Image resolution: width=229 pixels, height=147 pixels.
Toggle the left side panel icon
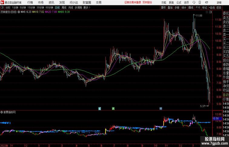click(x=2, y=8)
